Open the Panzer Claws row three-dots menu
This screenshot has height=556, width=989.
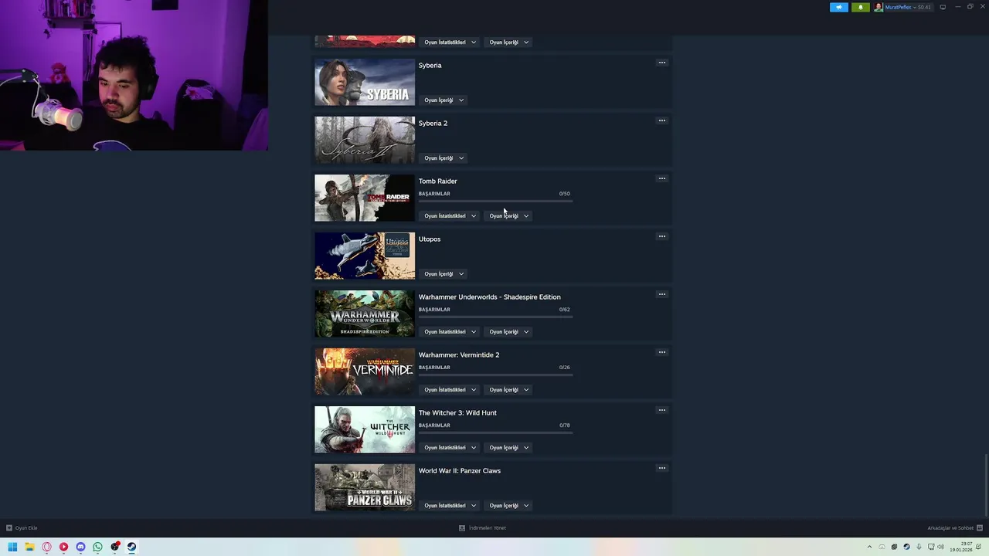coord(662,468)
